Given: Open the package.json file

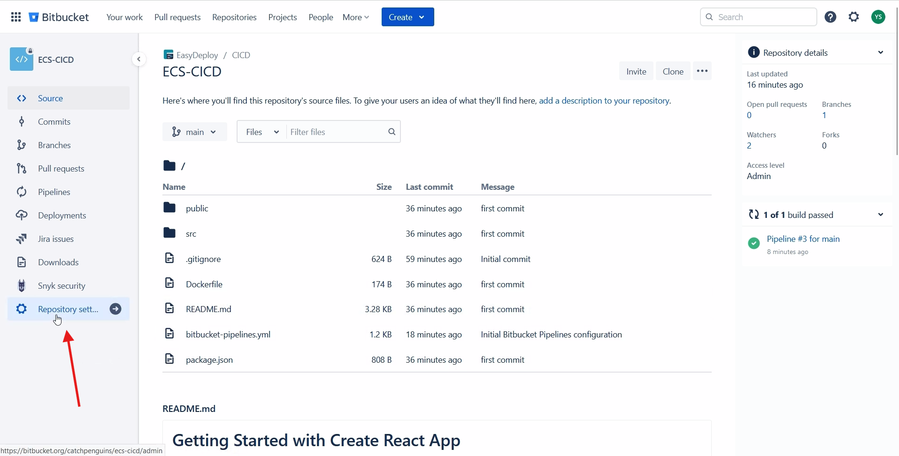Looking at the screenshot, I should [209, 360].
